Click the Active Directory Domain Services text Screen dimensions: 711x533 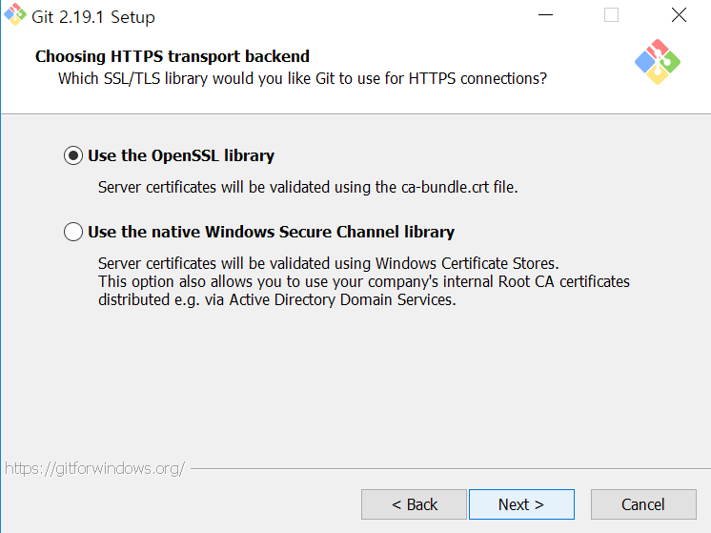click(342, 299)
